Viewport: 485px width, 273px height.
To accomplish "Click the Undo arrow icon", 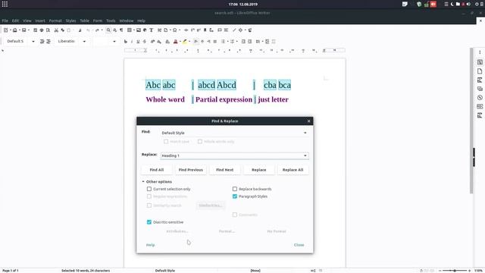I will click(x=88, y=30).
